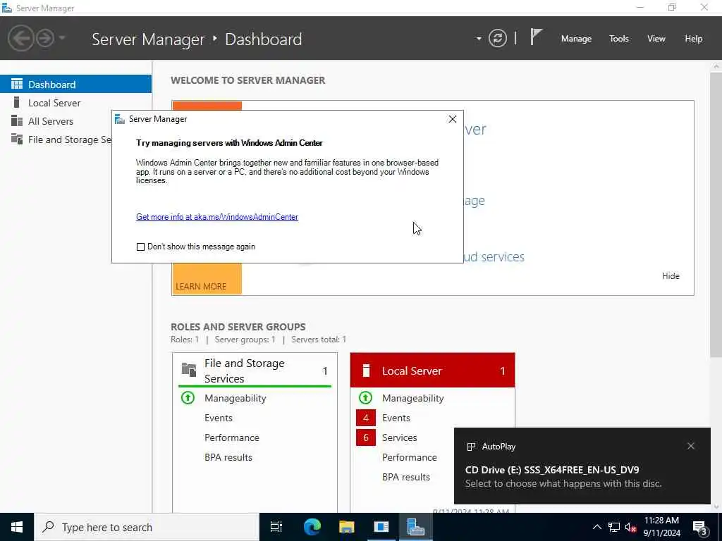Click BPA results under Local Server tile
Screen dimensions: 722x541
pos(406,477)
